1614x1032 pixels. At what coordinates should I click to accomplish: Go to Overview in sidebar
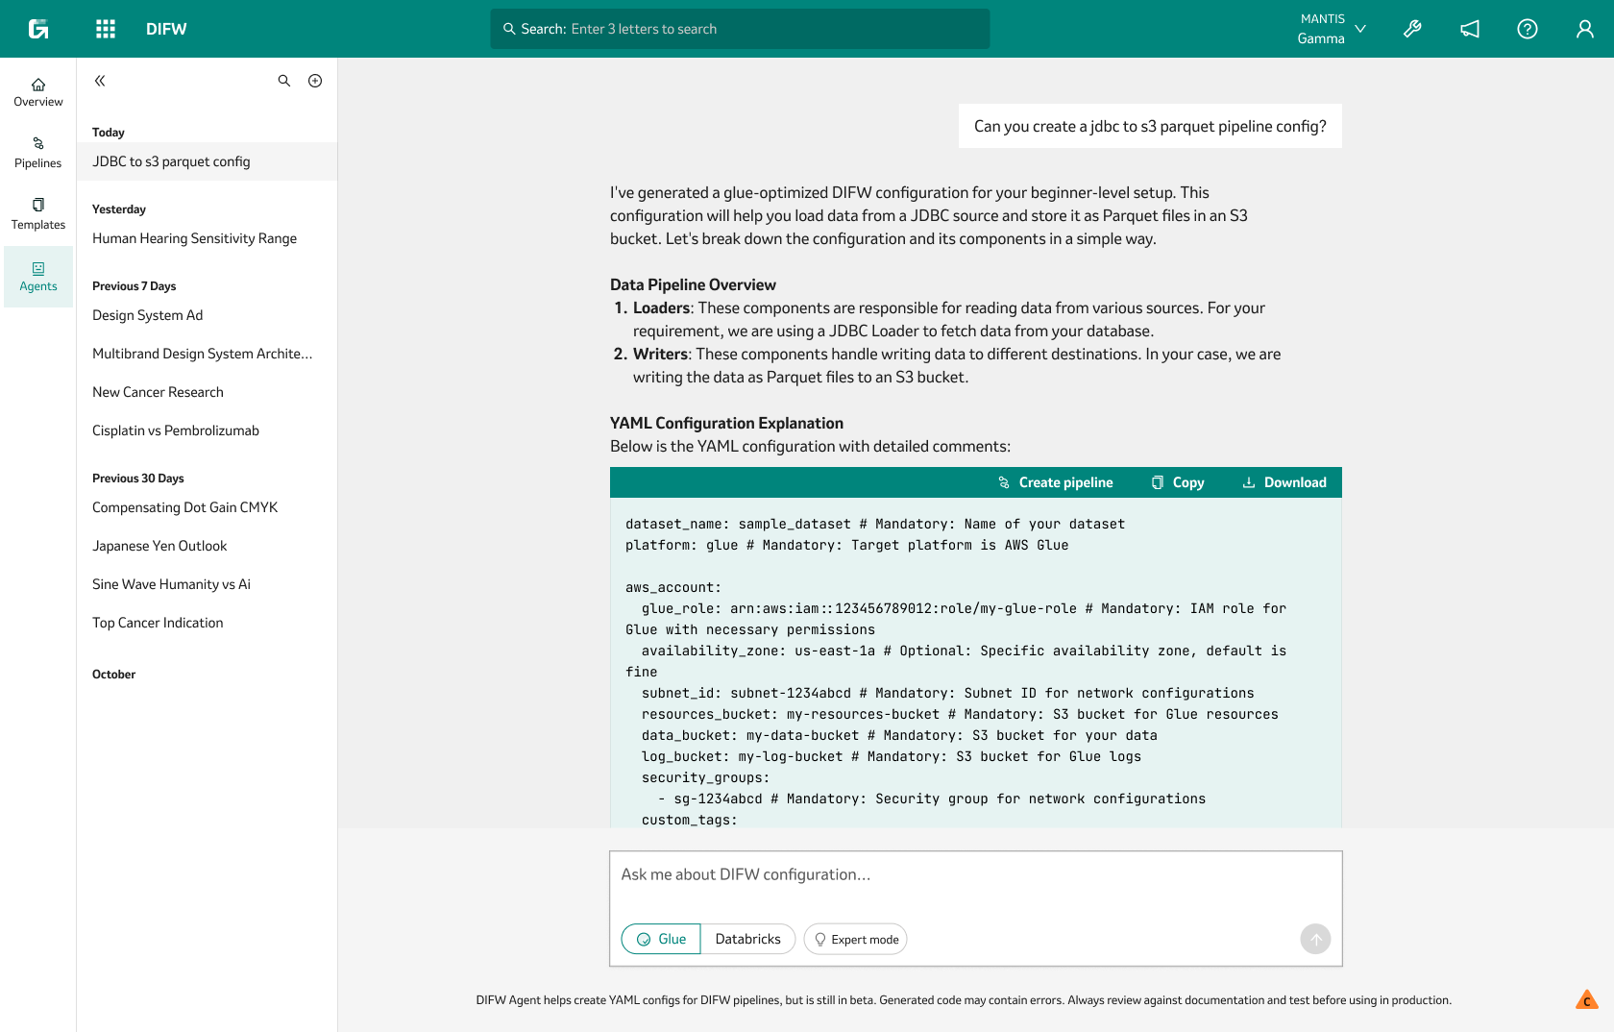[38, 92]
